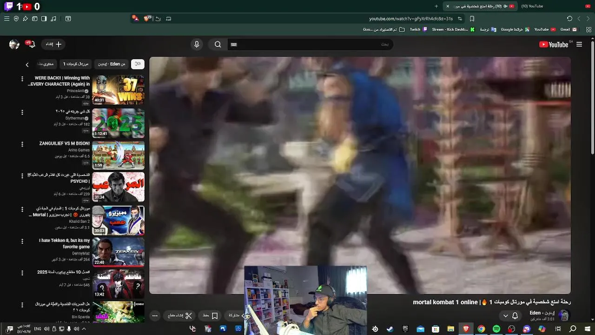595x335 pixels.
Task: Click the Save button under the video
Action: (210, 315)
